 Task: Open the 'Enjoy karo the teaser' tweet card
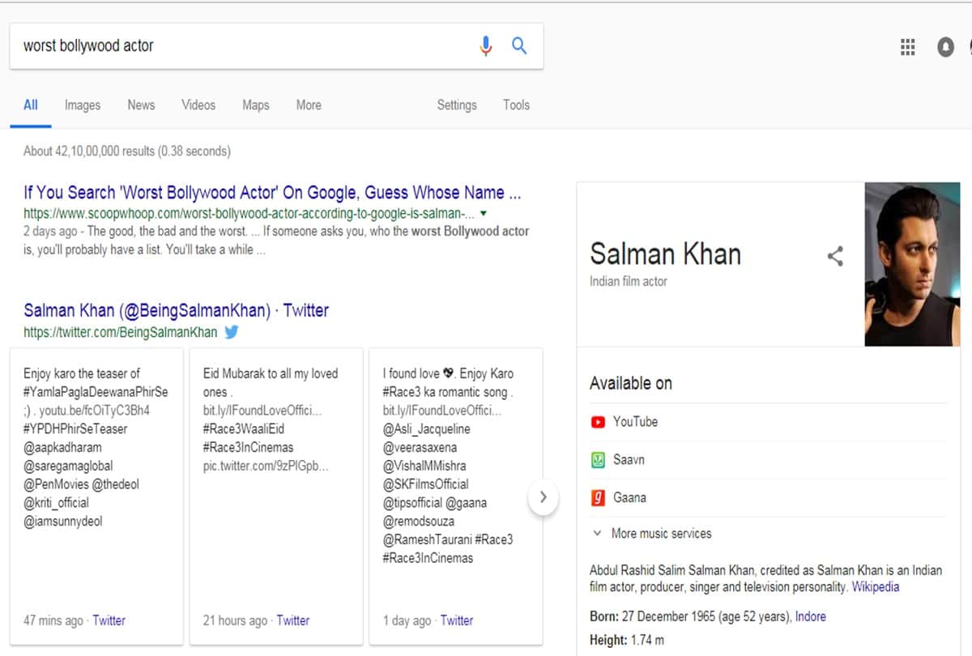click(x=96, y=496)
